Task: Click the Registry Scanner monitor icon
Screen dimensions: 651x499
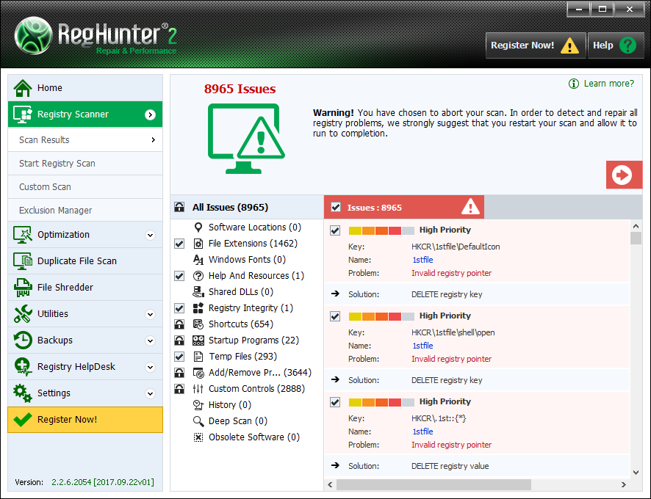Action: tap(23, 114)
